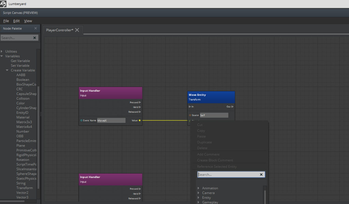Image resolution: width=349 pixels, height=204 pixels.
Task: Expand Animation in context menu
Action: [198, 188]
